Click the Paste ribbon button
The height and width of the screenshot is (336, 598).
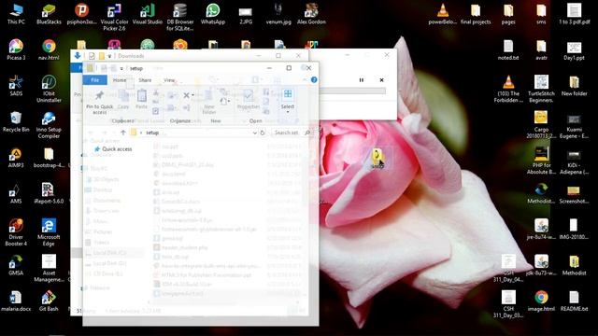click(141, 100)
